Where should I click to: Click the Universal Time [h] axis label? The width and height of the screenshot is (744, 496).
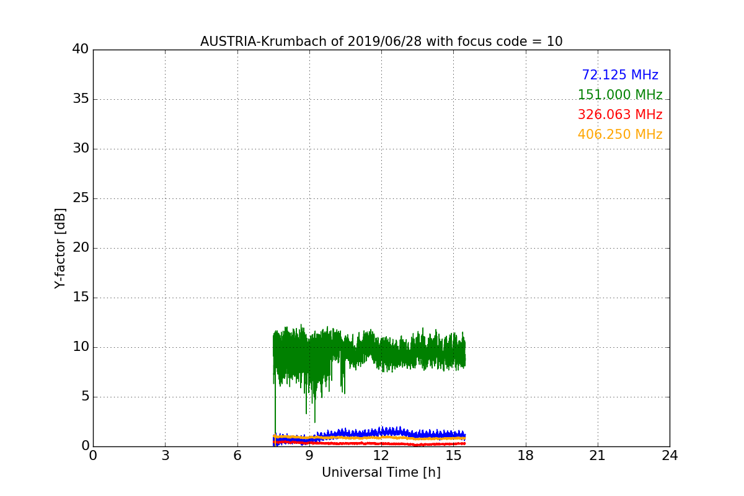(x=381, y=472)
